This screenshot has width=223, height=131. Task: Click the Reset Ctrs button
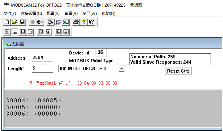point(178,71)
